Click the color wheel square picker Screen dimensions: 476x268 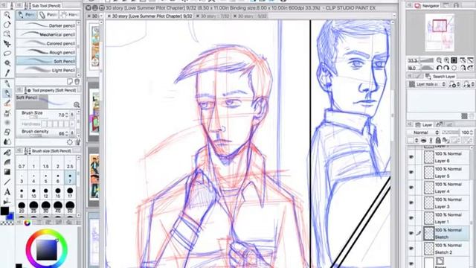[x=47, y=250]
